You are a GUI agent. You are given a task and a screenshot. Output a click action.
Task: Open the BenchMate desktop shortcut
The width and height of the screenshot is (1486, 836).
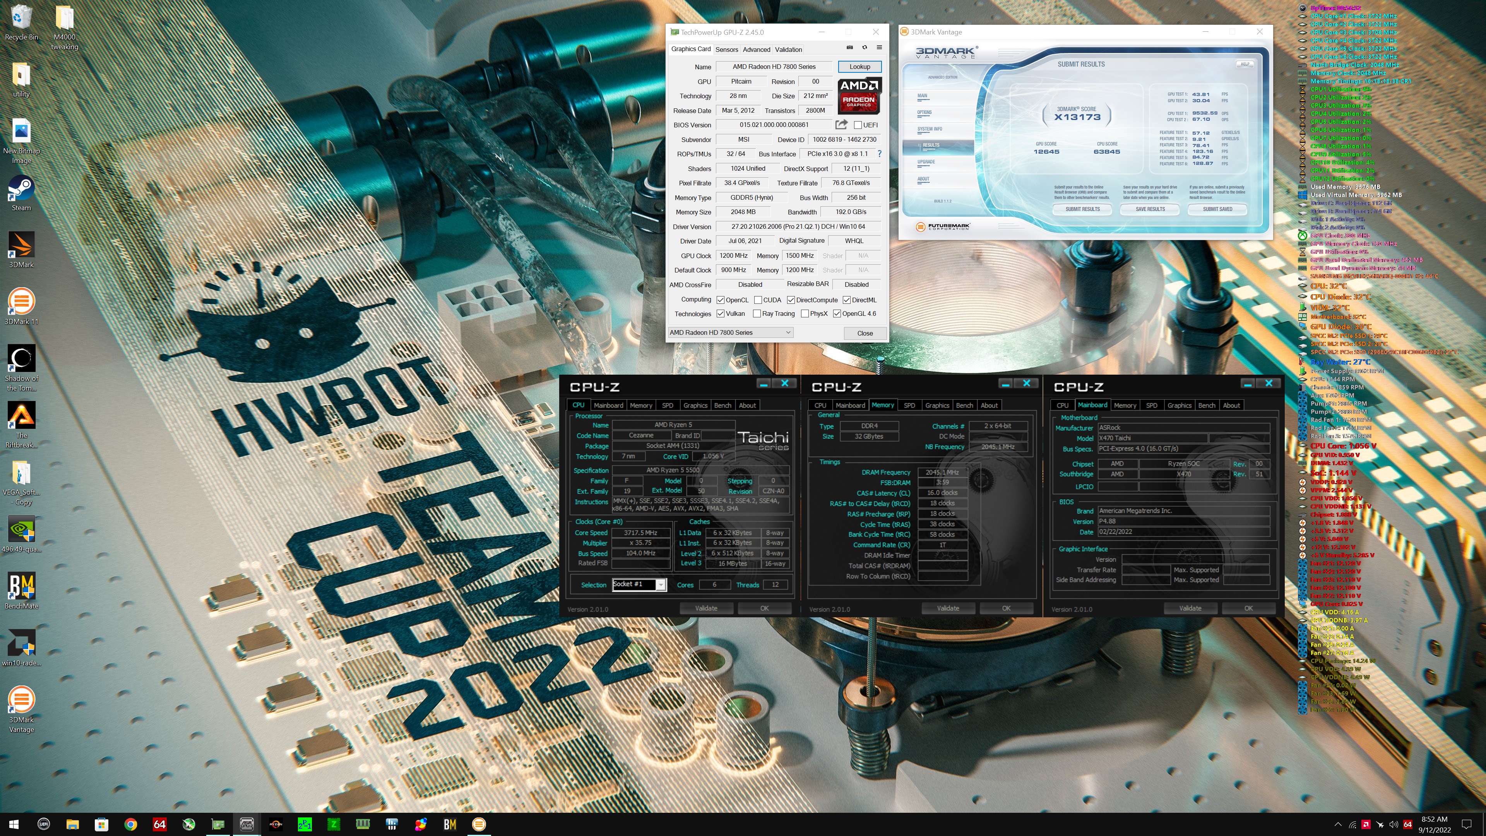coord(21,591)
